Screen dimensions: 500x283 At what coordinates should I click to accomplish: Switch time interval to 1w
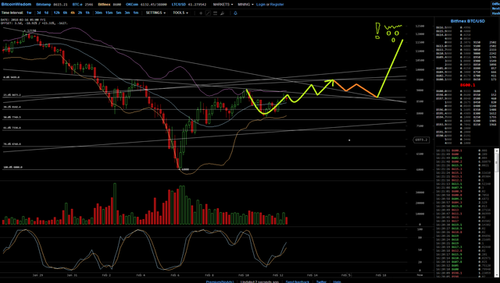tap(29, 12)
